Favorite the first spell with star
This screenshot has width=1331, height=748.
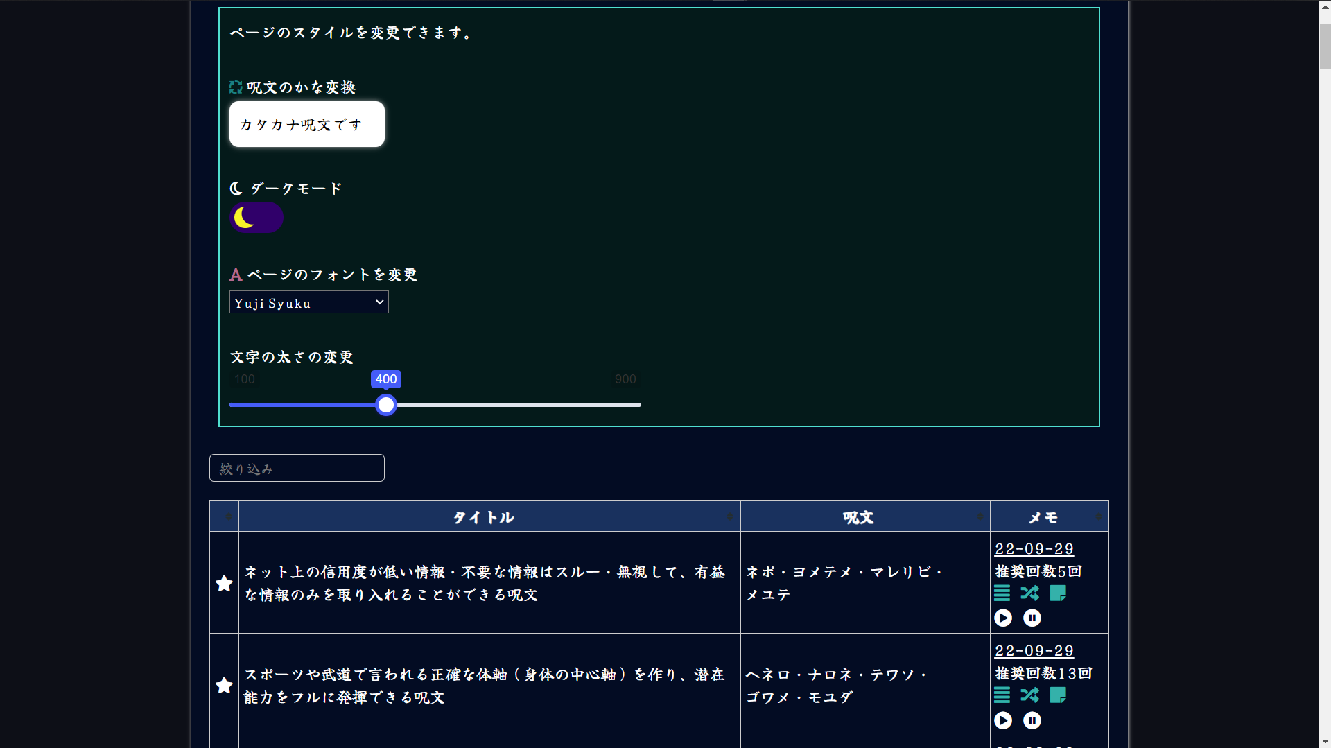224,583
